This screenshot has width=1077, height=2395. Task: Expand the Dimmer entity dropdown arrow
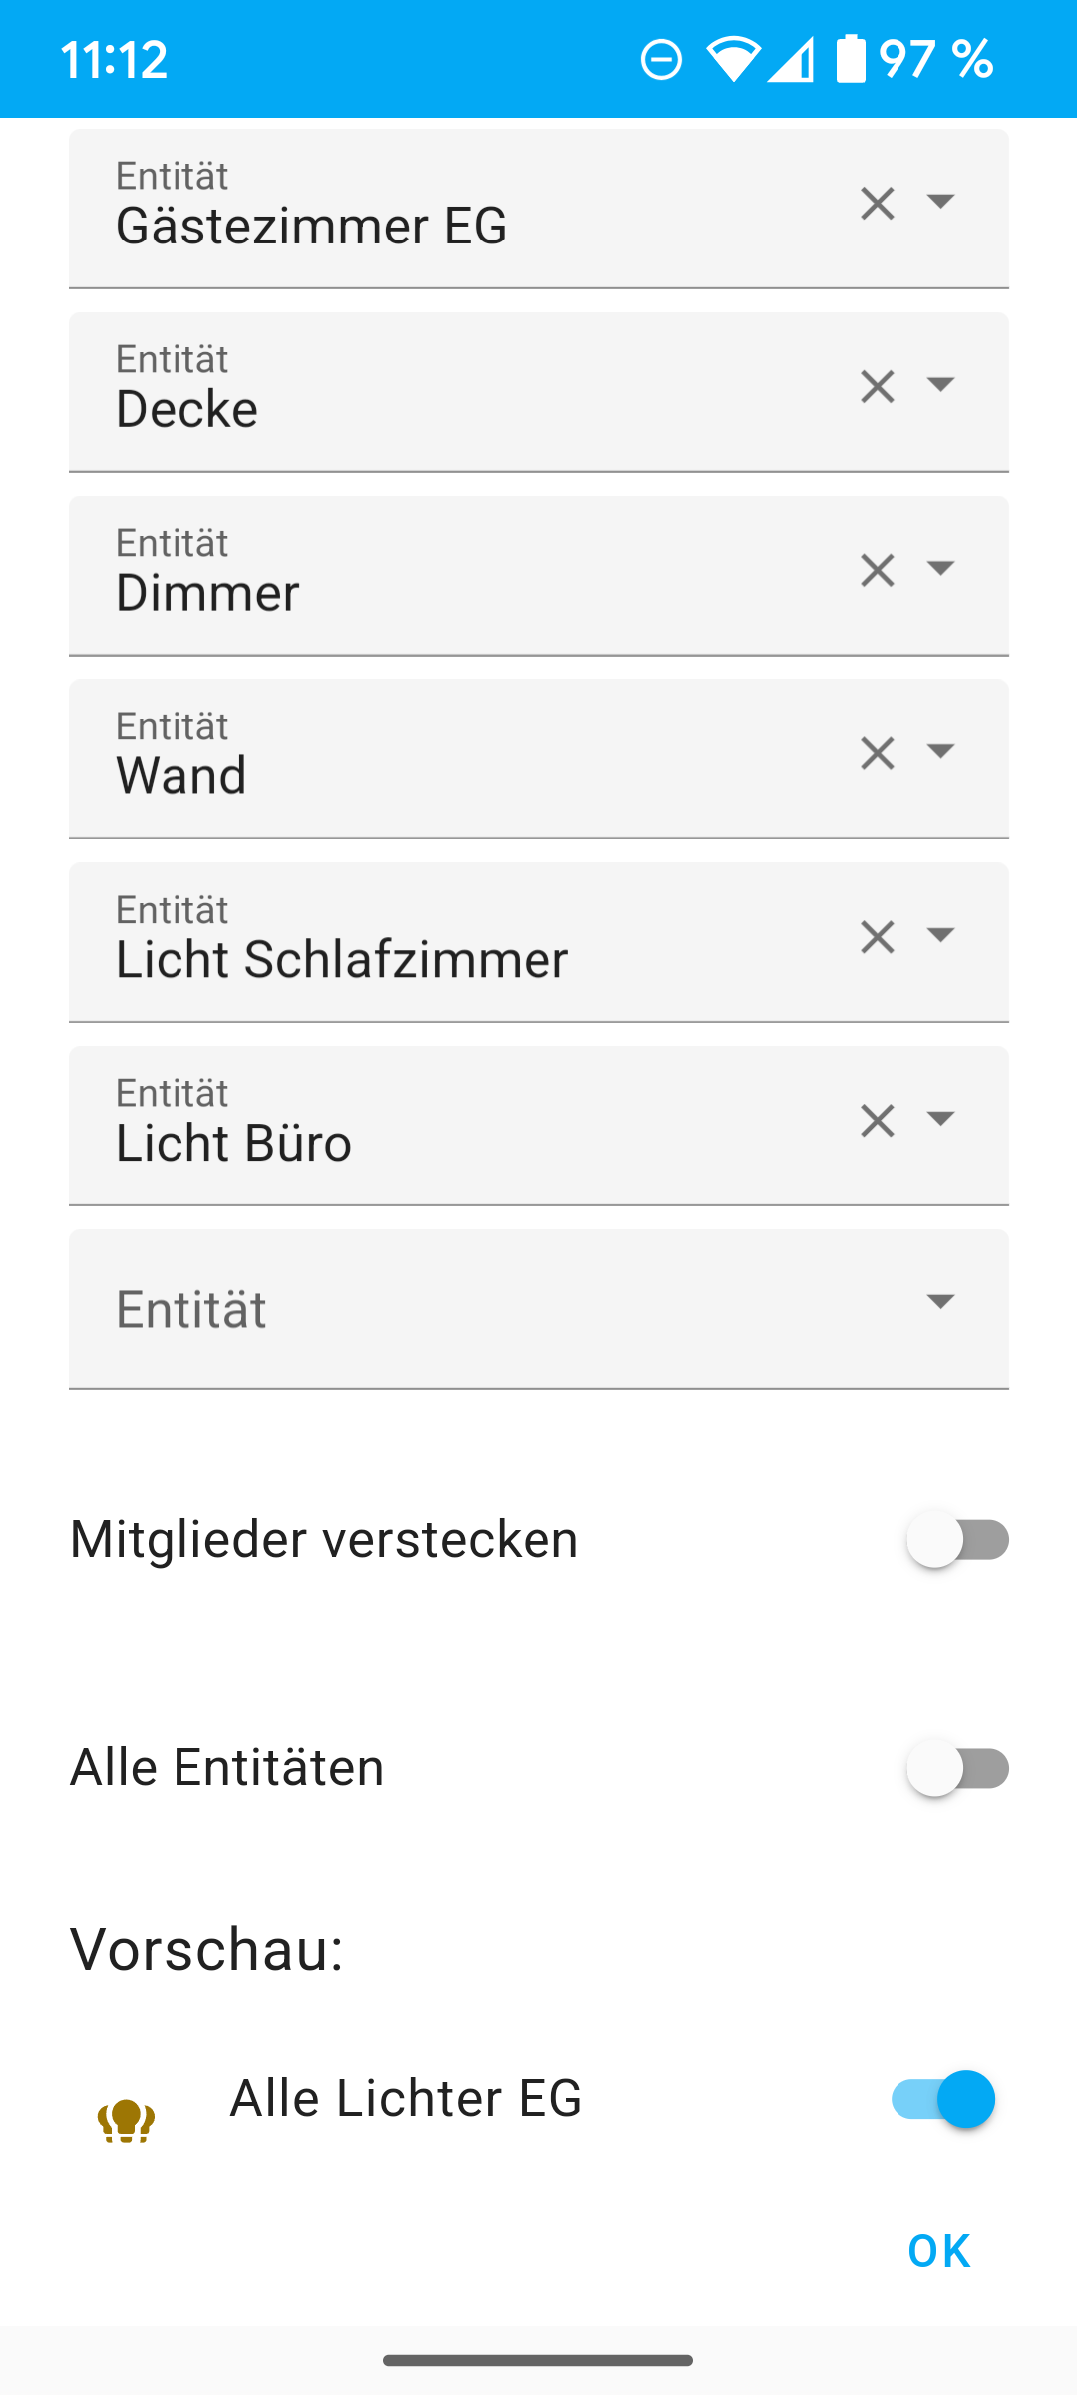pyautogui.click(x=940, y=568)
